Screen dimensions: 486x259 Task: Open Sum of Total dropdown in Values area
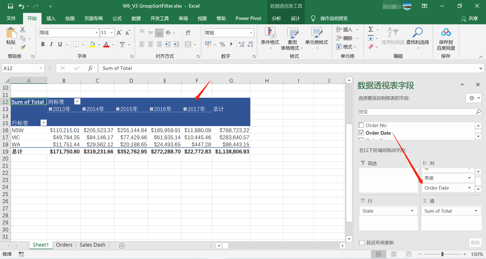476,211
